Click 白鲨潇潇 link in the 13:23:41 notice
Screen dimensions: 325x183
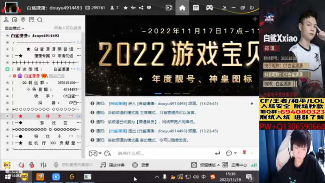(118, 104)
